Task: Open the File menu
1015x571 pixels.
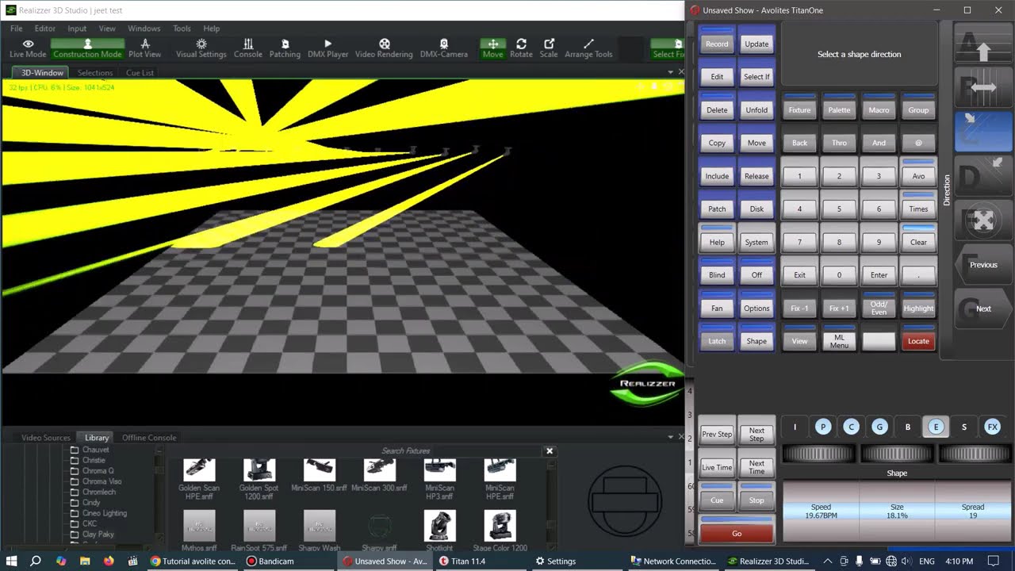Action: tap(16, 29)
